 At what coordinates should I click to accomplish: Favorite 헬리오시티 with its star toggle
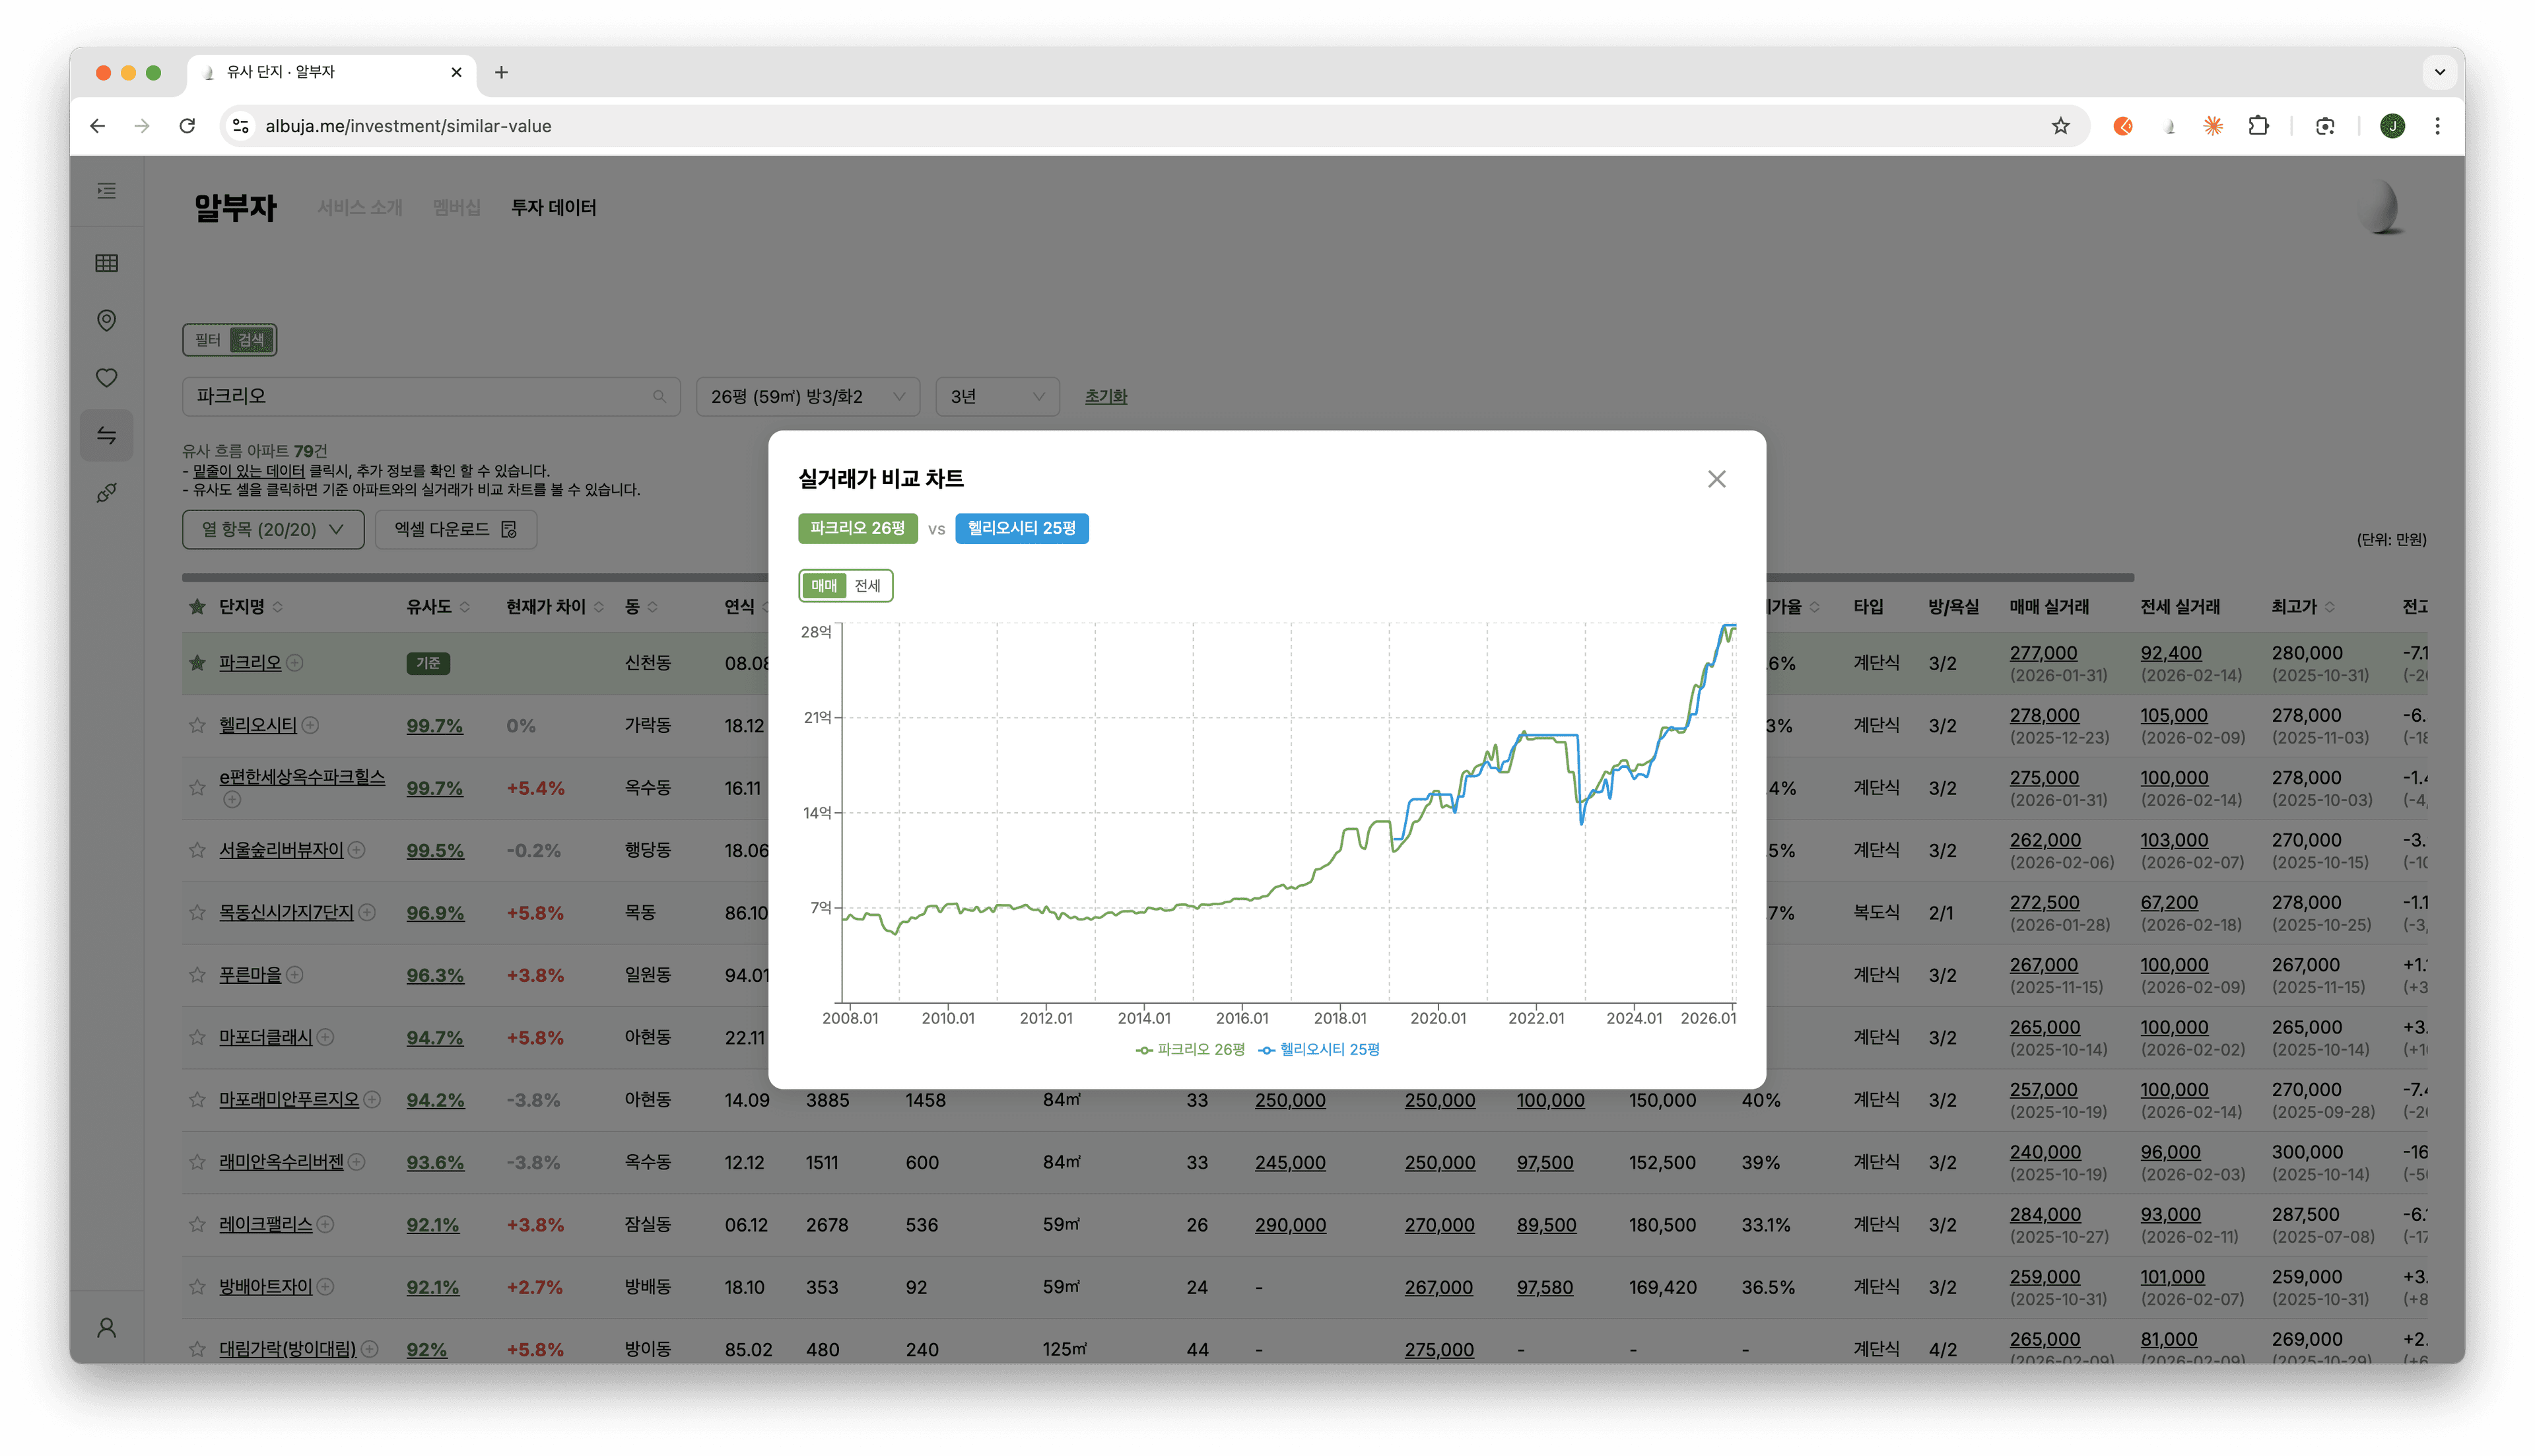(x=197, y=725)
